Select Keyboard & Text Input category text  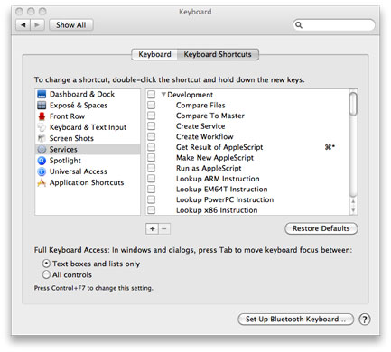point(88,127)
